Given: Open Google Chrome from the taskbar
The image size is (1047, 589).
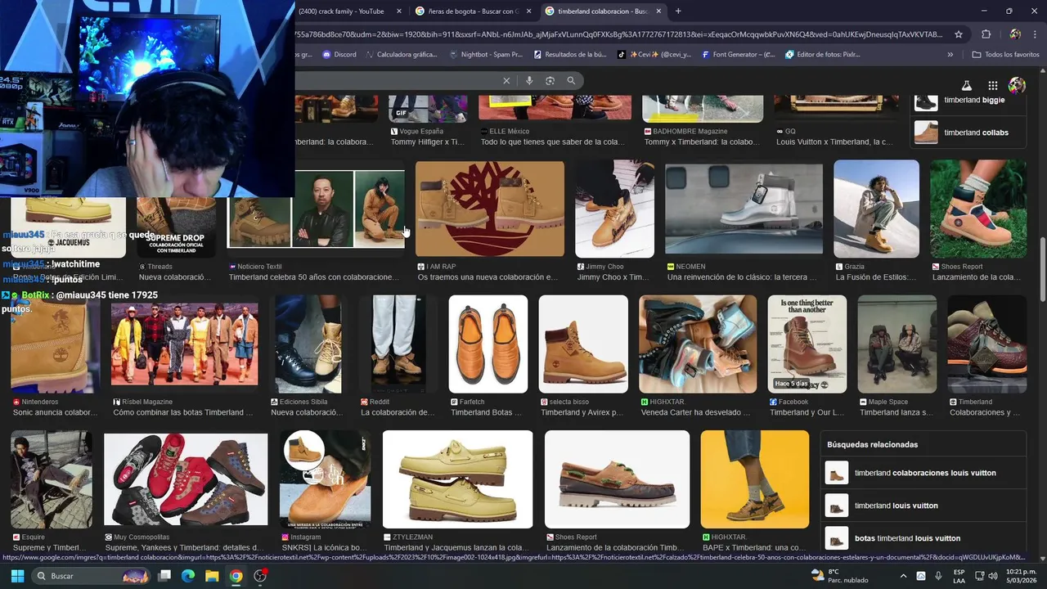Looking at the screenshot, I should 236,576.
